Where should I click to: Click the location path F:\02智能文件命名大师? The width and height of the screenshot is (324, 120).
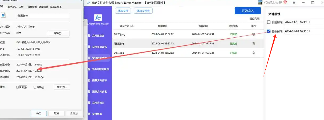(x=33, y=42)
